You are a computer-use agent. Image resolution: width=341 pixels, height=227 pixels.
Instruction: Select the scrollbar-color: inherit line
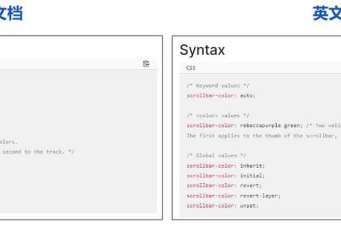[226, 165]
